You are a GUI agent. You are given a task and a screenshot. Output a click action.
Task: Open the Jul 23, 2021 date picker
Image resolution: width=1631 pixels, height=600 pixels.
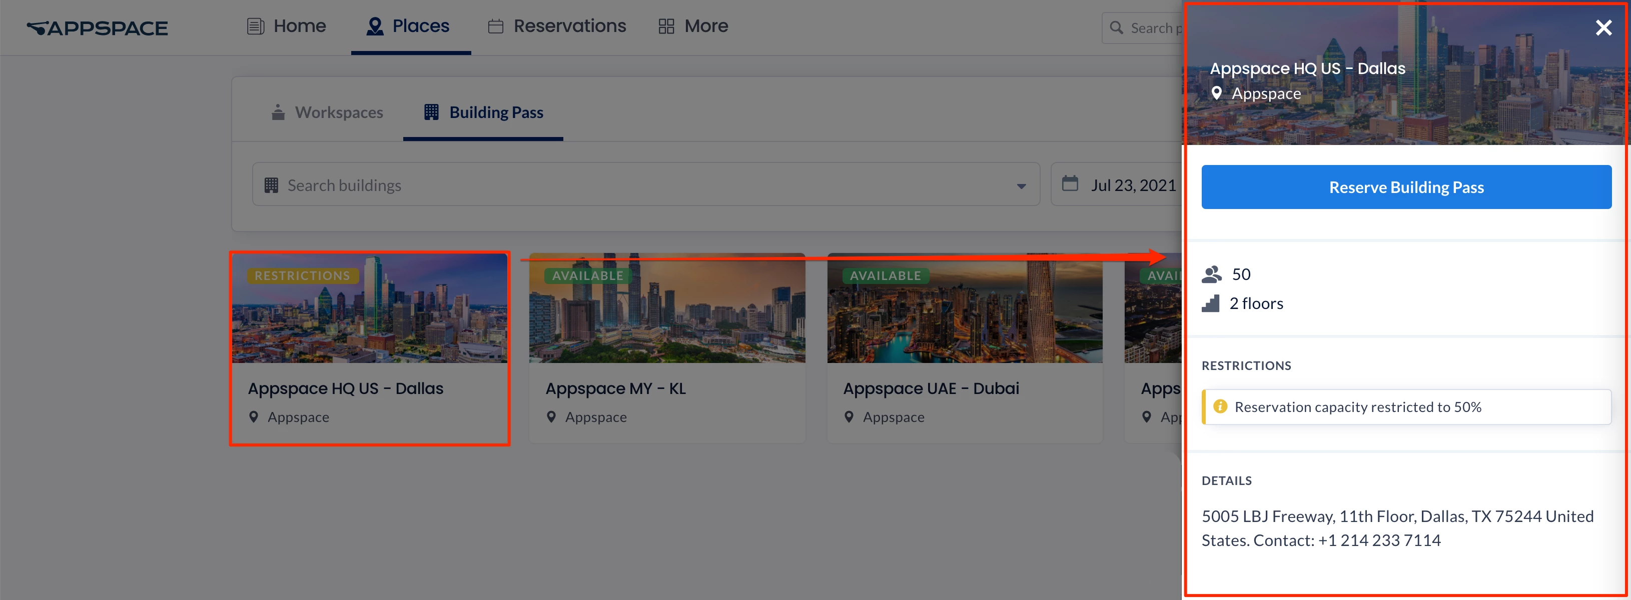click(x=1132, y=185)
